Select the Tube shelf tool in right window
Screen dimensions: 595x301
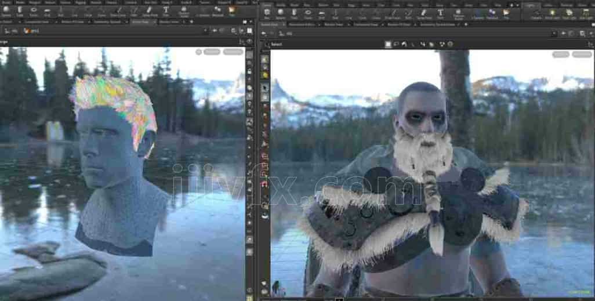pos(294,14)
